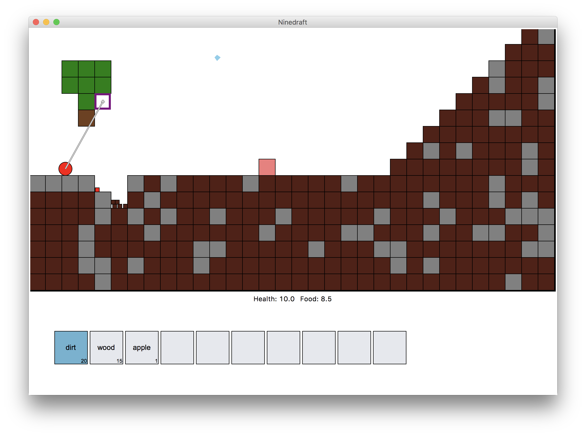Select the dirt hotbar slot
586x436 pixels.
(71, 347)
